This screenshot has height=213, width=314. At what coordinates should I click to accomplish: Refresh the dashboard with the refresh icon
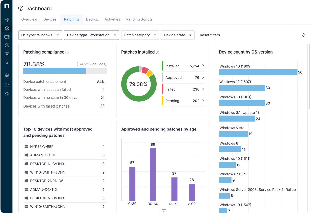[303, 35]
